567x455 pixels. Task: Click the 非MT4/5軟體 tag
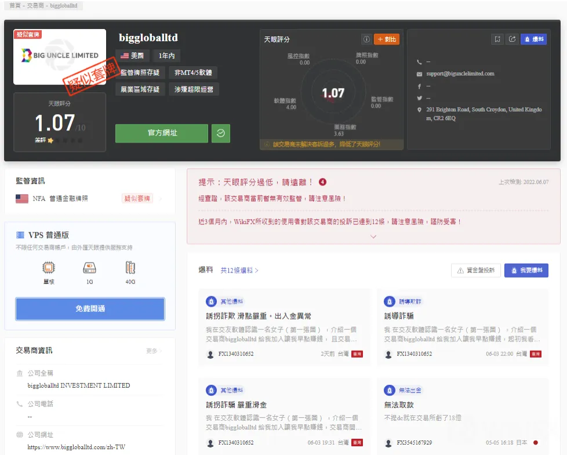coord(193,72)
